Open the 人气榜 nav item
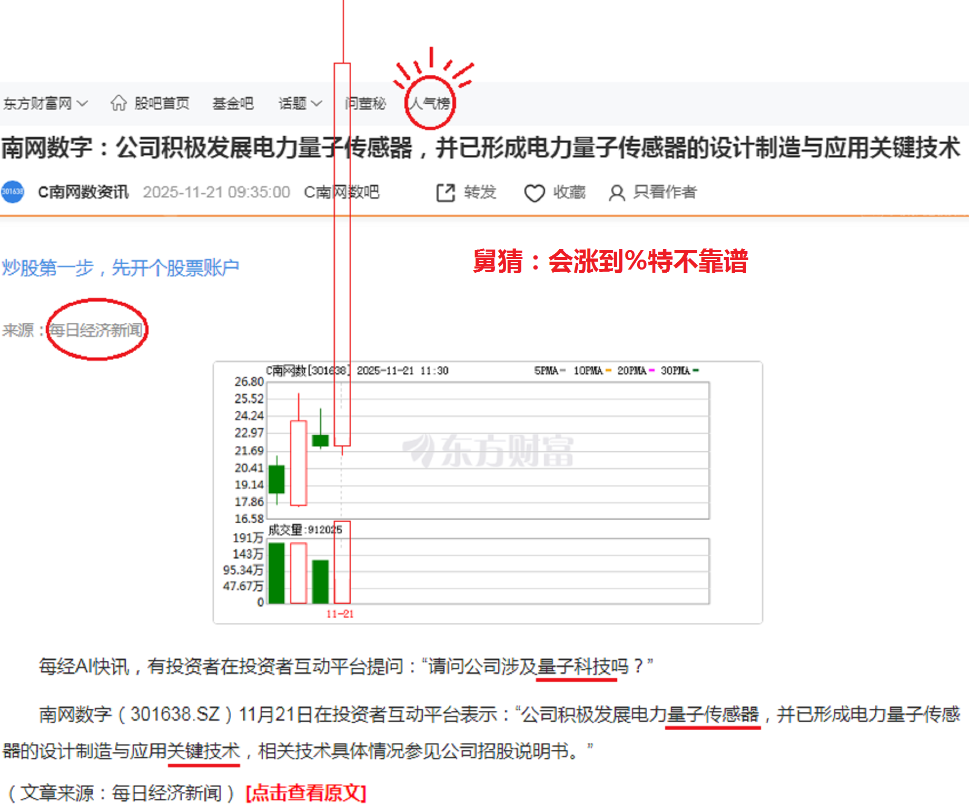 (x=430, y=103)
